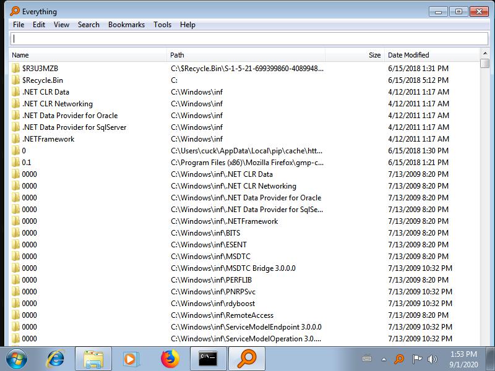Click the date 6/15/2018 5:12 PM
The height and width of the screenshot is (371, 495).
pos(418,80)
